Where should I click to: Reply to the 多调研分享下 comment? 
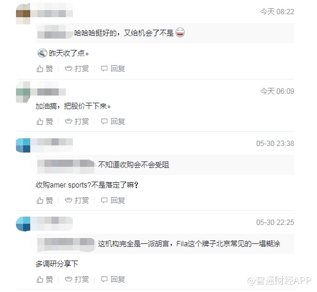point(113,280)
